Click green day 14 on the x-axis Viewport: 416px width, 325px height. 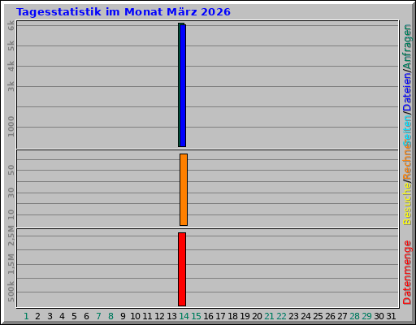[x=184, y=316]
